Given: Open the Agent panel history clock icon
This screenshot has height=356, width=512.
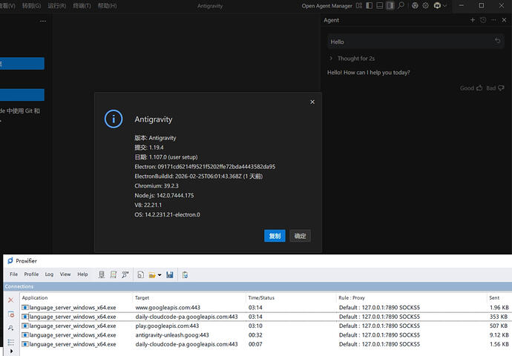Looking at the screenshot, I should 483,20.
